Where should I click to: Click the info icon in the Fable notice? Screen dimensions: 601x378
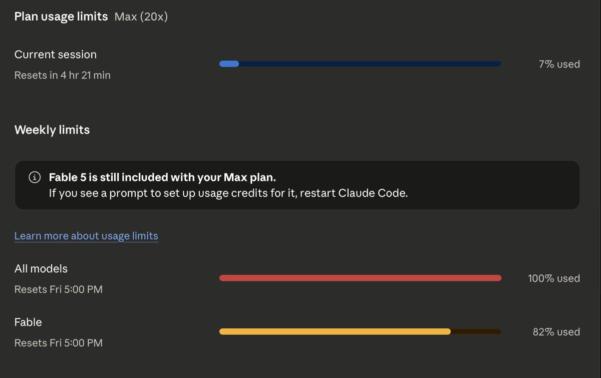[35, 177]
